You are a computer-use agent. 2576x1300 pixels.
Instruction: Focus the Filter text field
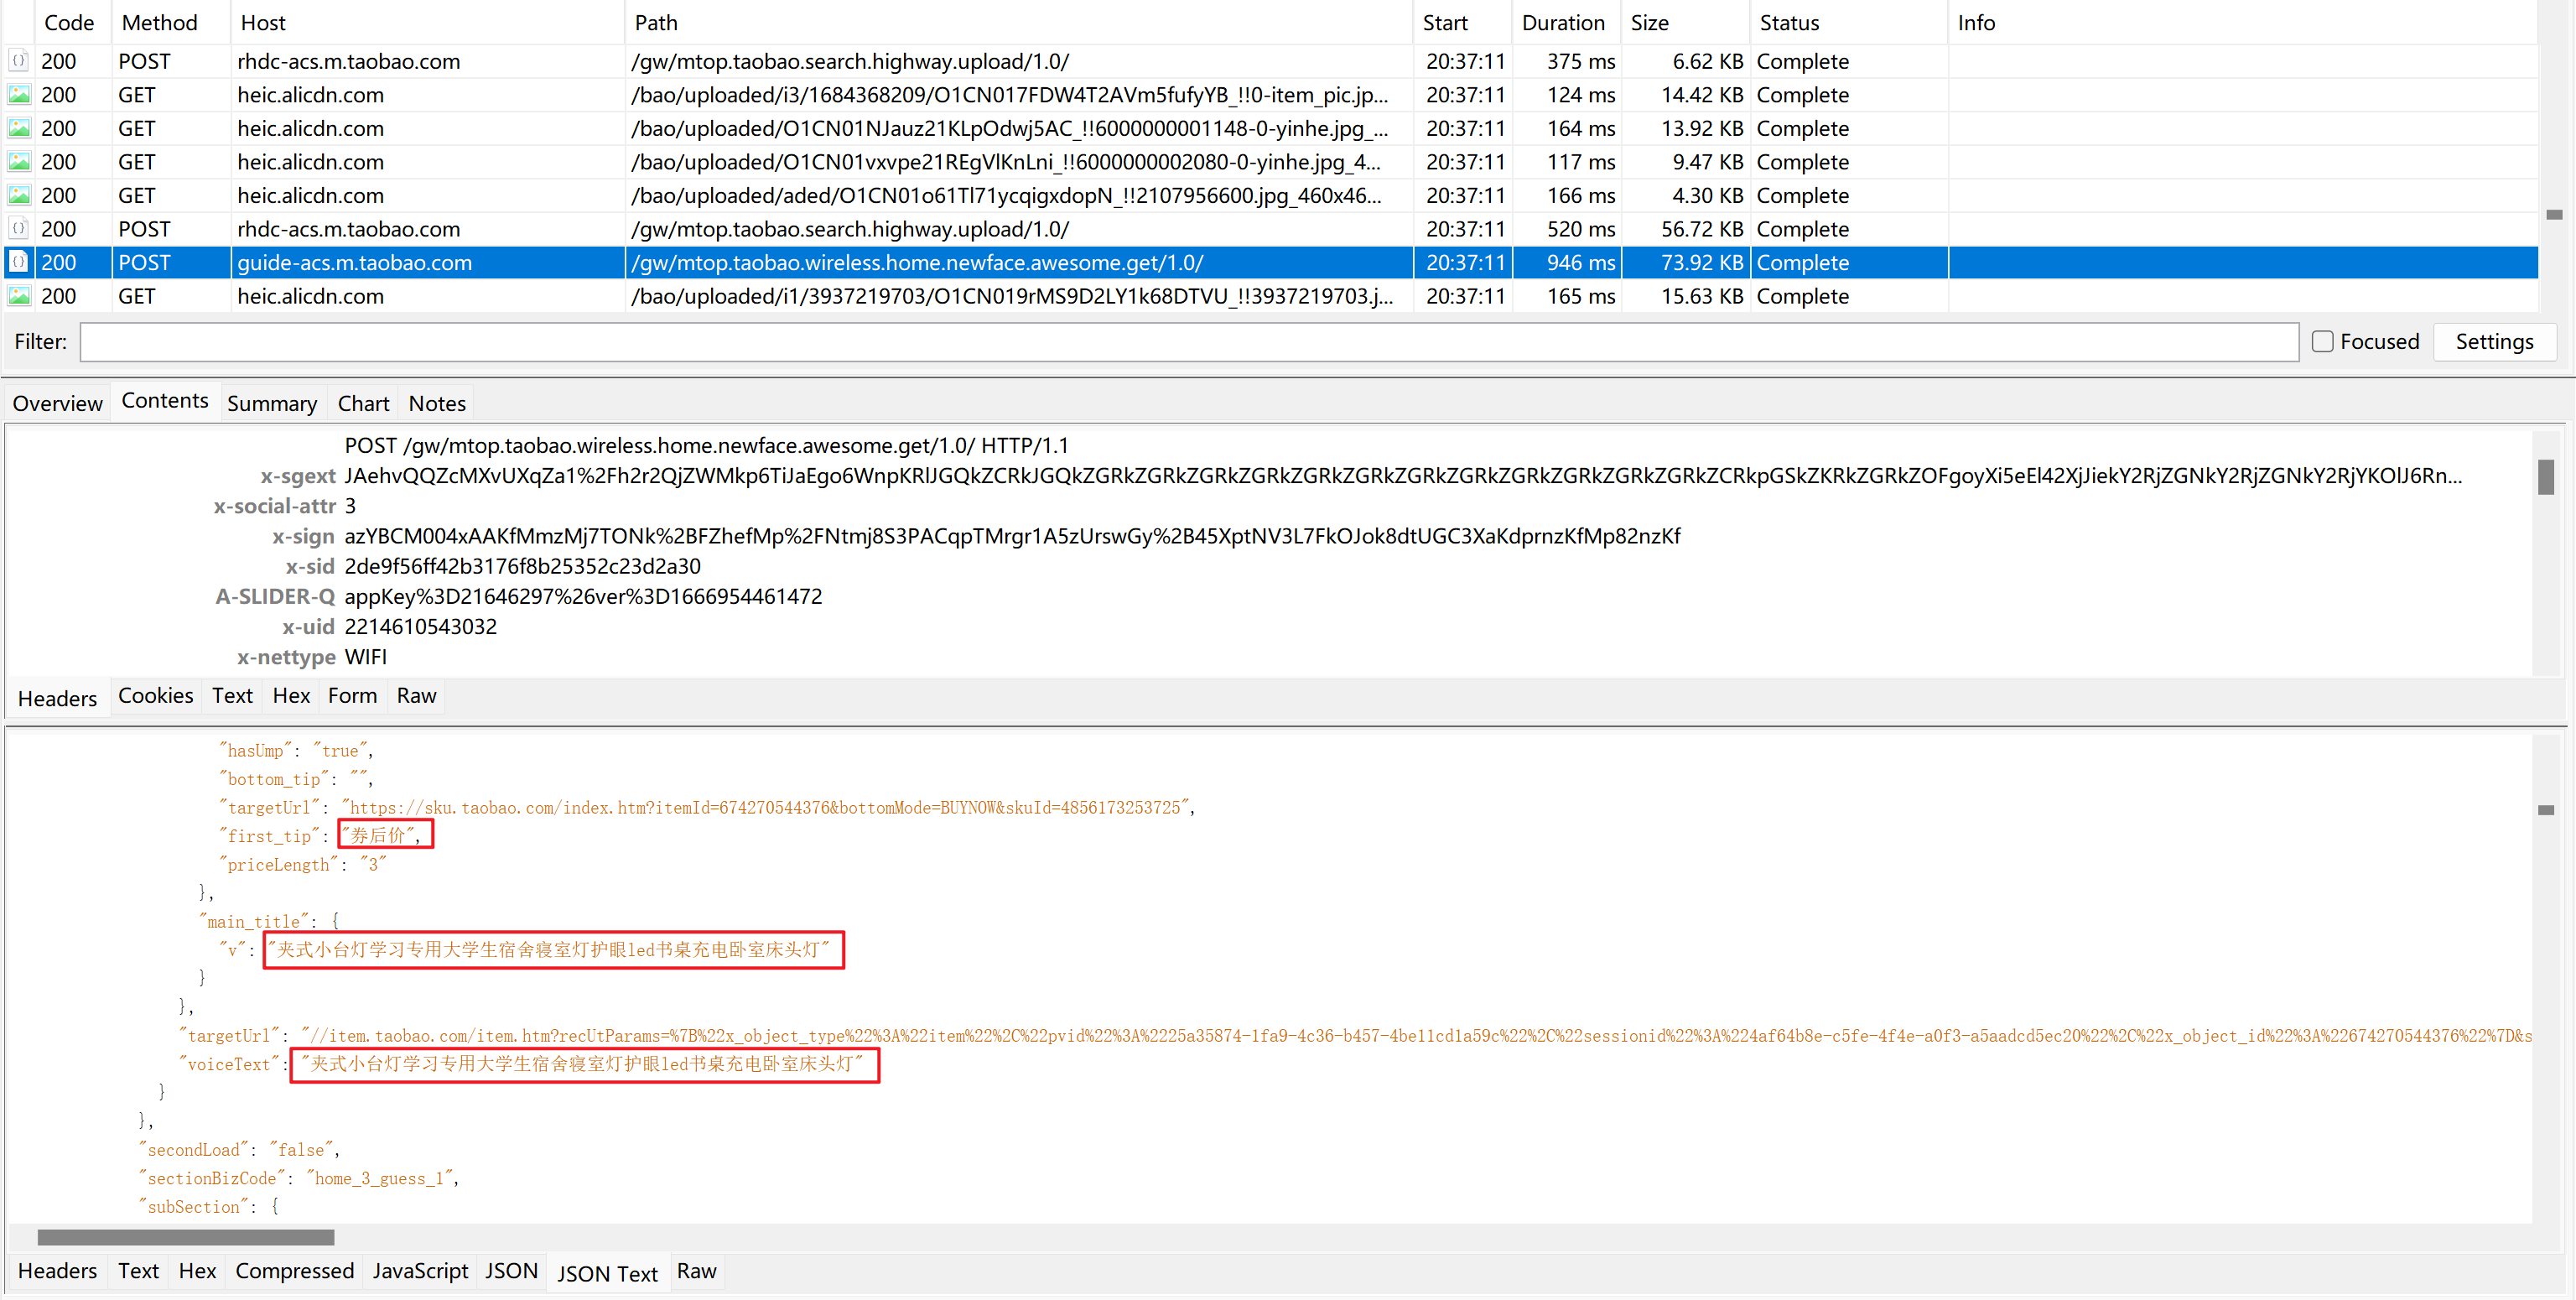1189,342
